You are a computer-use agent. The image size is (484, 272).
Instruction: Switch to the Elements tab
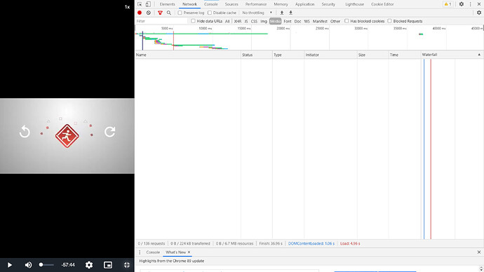point(168,4)
